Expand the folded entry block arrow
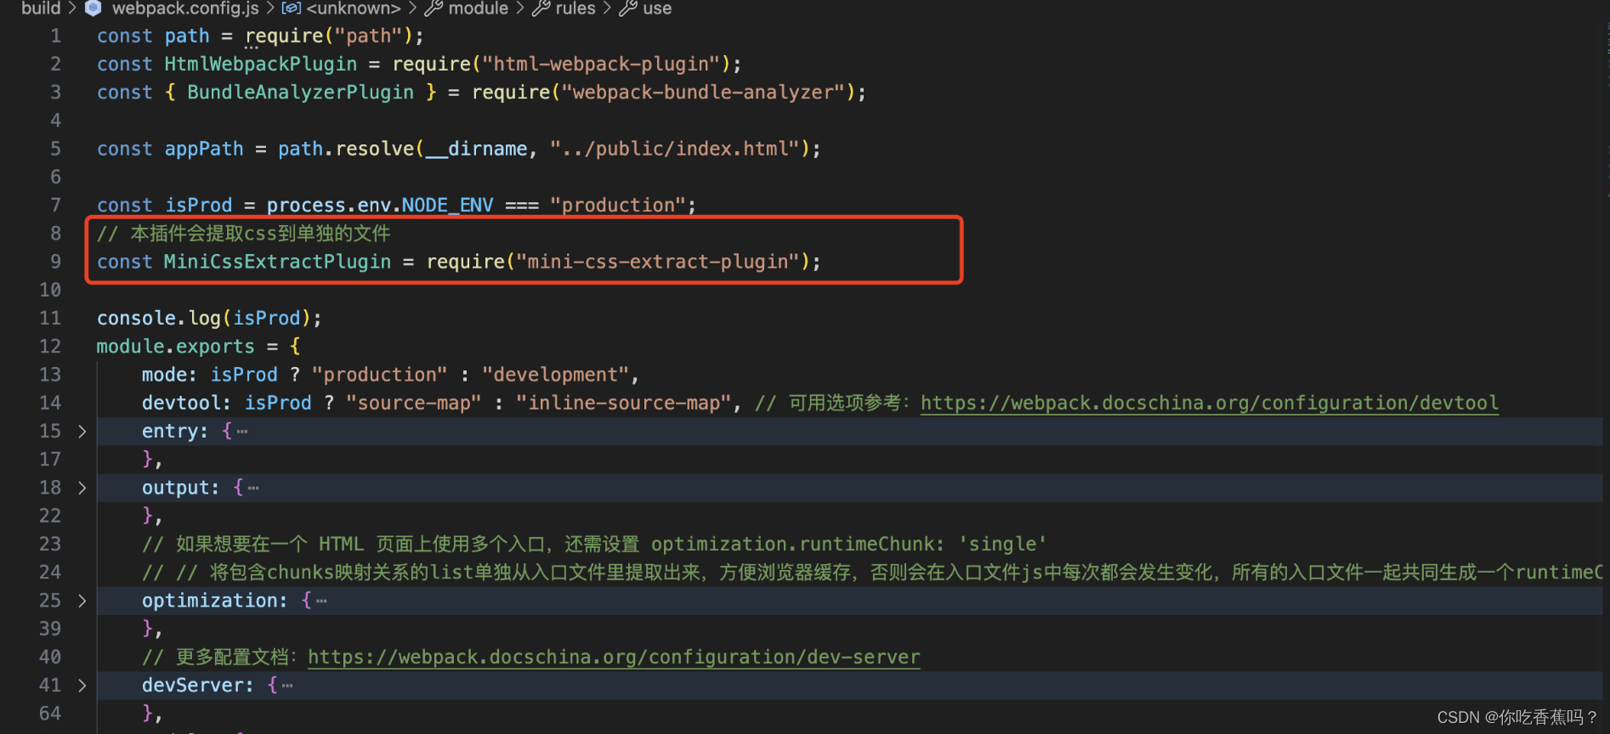This screenshot has height=734, width=1610. pos(82,432)
